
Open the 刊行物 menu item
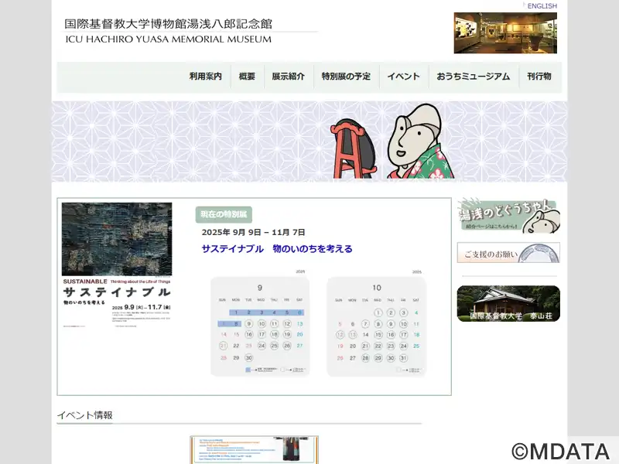539,77
